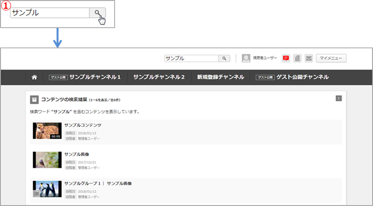Click the enlarged サンプル search field
The image size is (373, 206).
50,13
